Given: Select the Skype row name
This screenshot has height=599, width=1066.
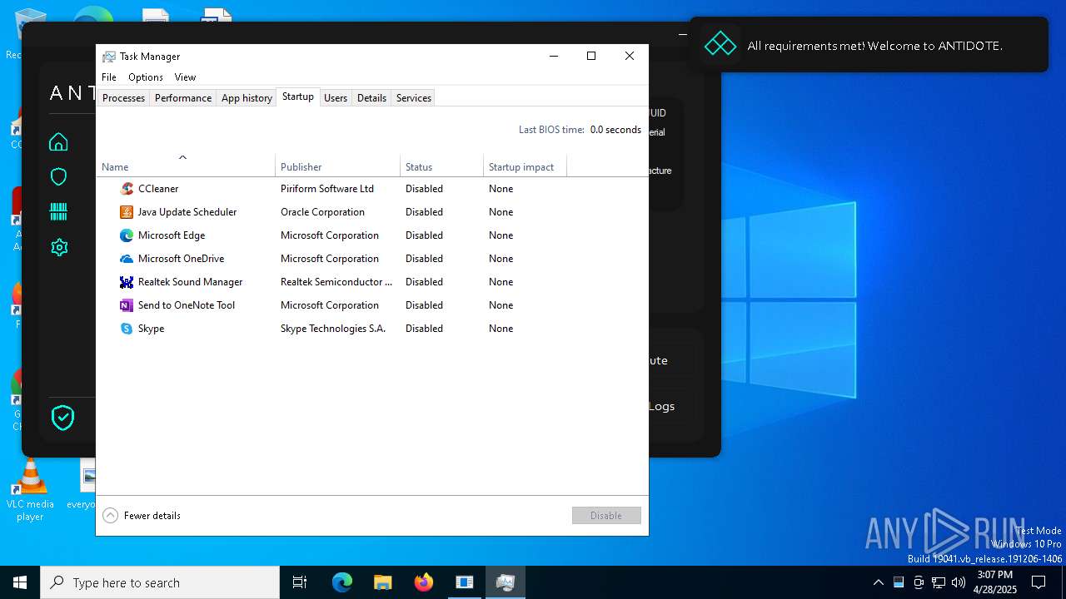Looking at the screenshot, I should click(151, 329).
